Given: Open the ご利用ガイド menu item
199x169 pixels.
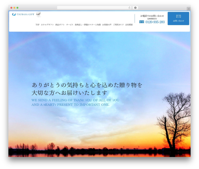Looking at the screenshot, I should click(x=118, y=25).
